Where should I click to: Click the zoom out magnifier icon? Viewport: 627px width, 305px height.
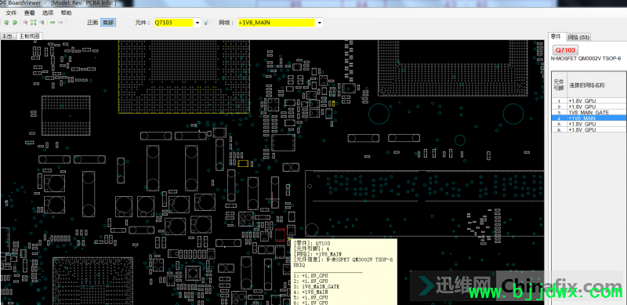pyautogui.click(x=26, y=23)
